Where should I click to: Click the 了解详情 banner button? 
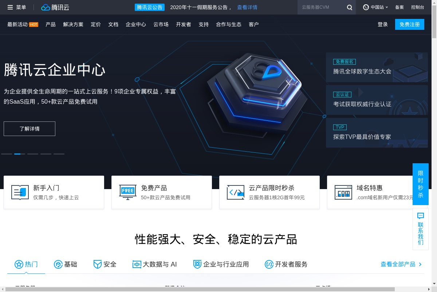coord(29,129)
